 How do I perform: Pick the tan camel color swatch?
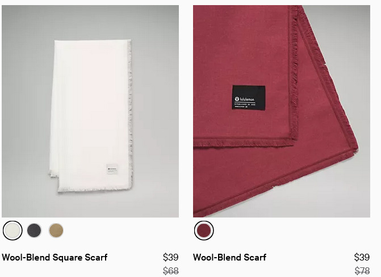(x=56, y=230)
